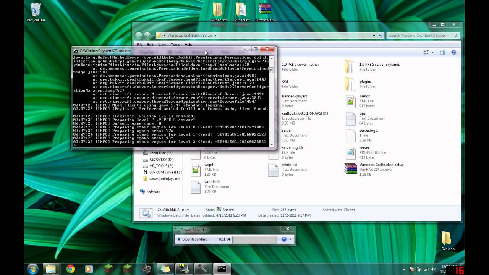
Task: Launch Google Chrome from the taskbar
Action: pos(70,269)
